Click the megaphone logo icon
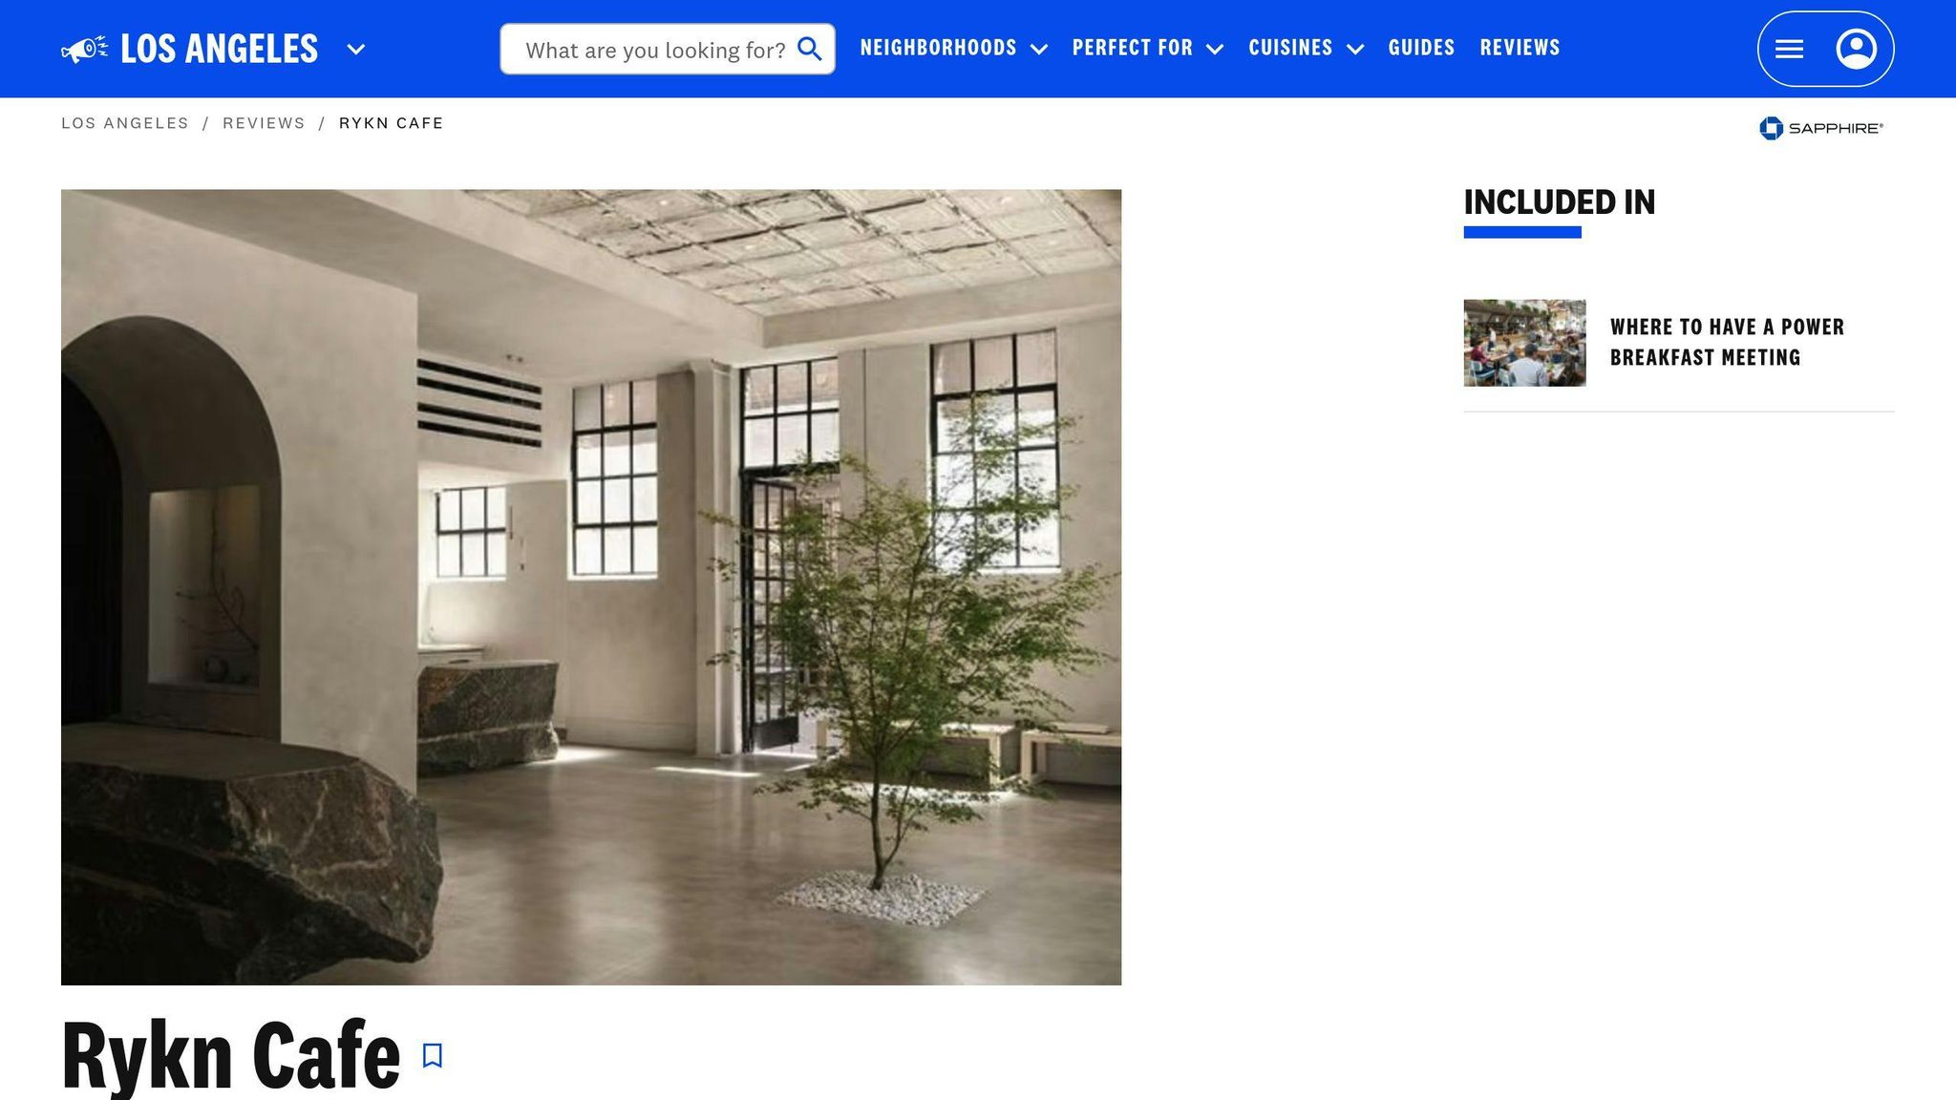Screen dimensions: 1956x1100 pos(84,50)
